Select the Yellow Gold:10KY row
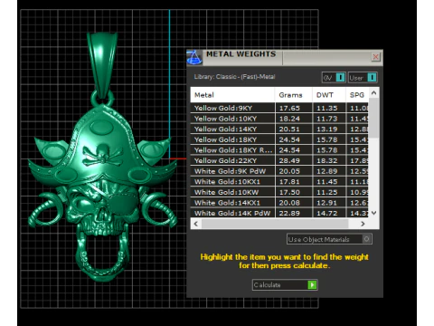434x326 pixels. click(279, 119)
